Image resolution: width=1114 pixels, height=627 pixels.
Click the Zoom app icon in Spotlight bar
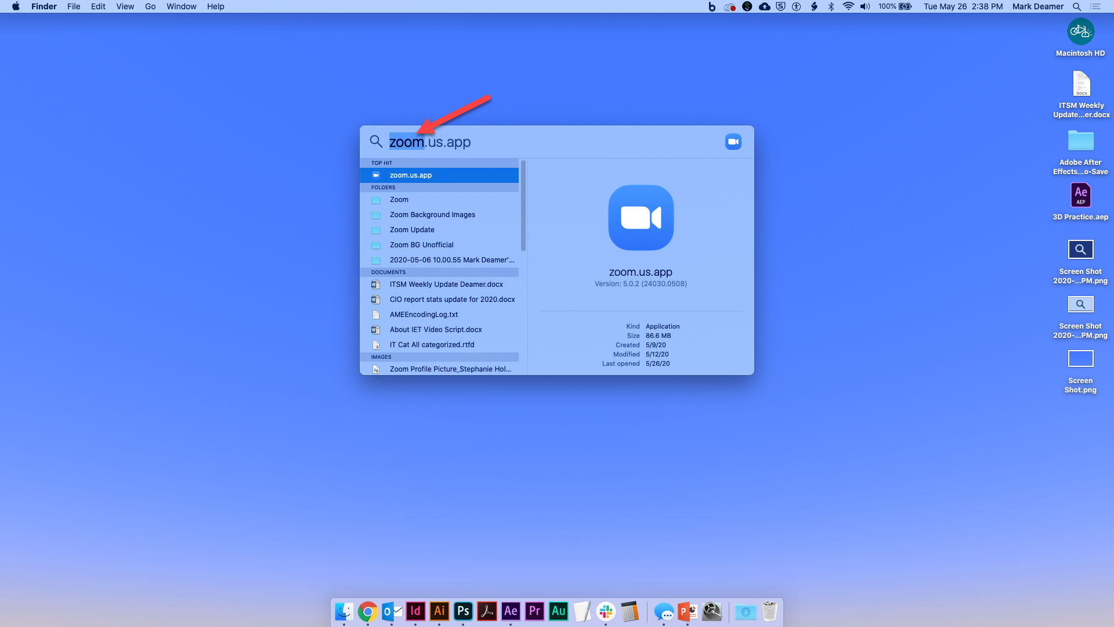pos(733,142)
